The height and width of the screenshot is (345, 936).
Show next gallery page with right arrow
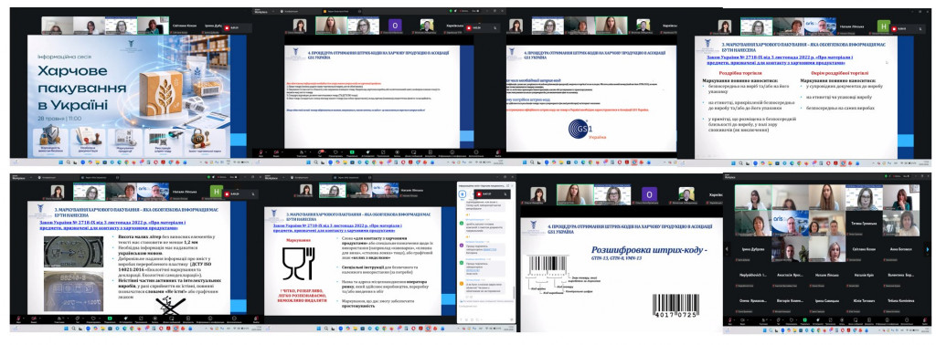(x=928, y=249)
